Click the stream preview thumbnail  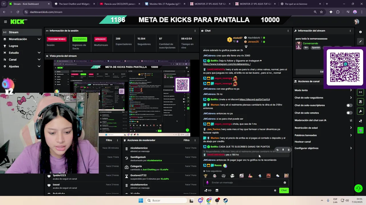click(122, 98)
